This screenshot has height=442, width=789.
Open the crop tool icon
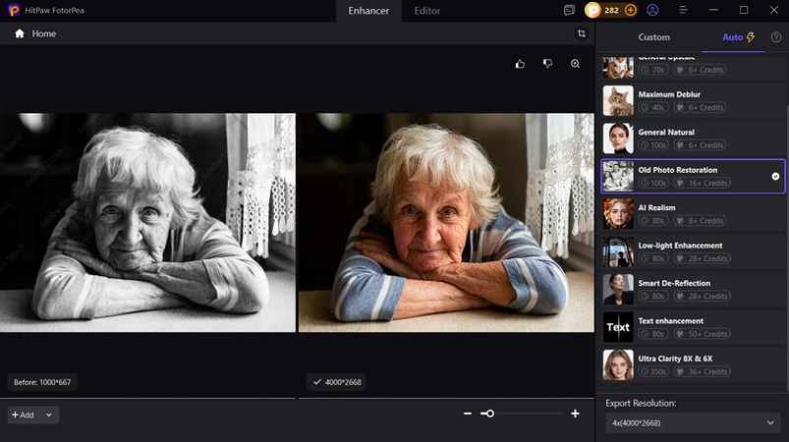pos(581,33)
